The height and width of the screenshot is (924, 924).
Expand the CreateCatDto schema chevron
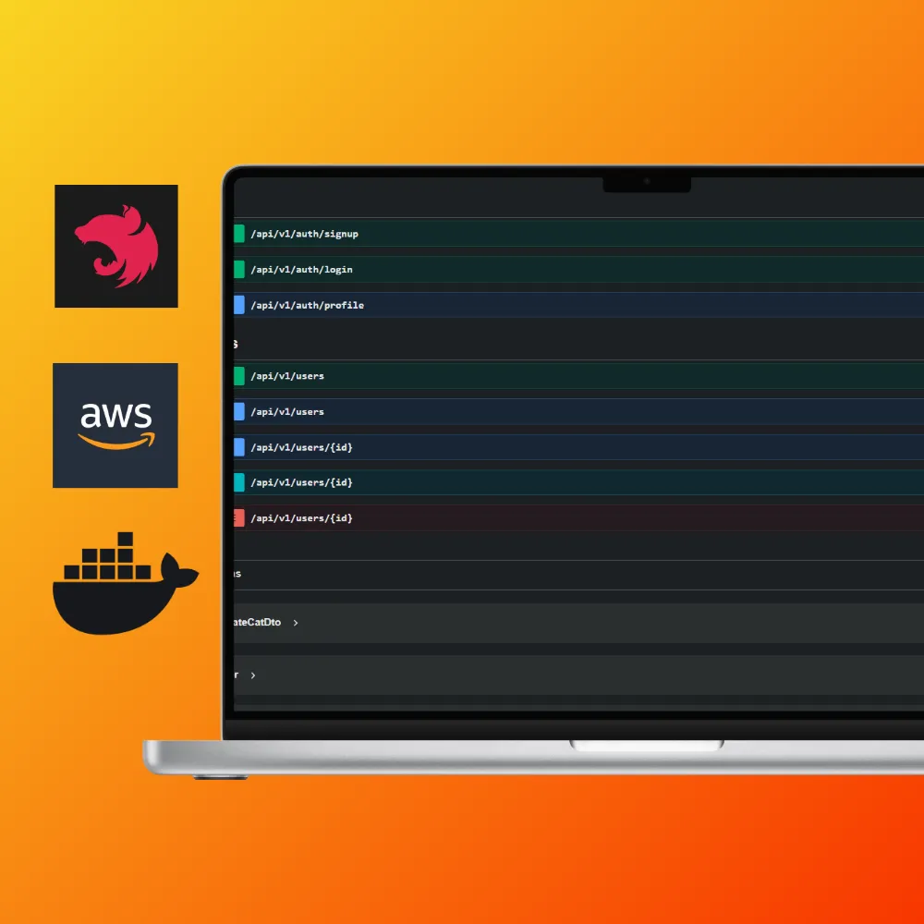click(x=295, y=622)
